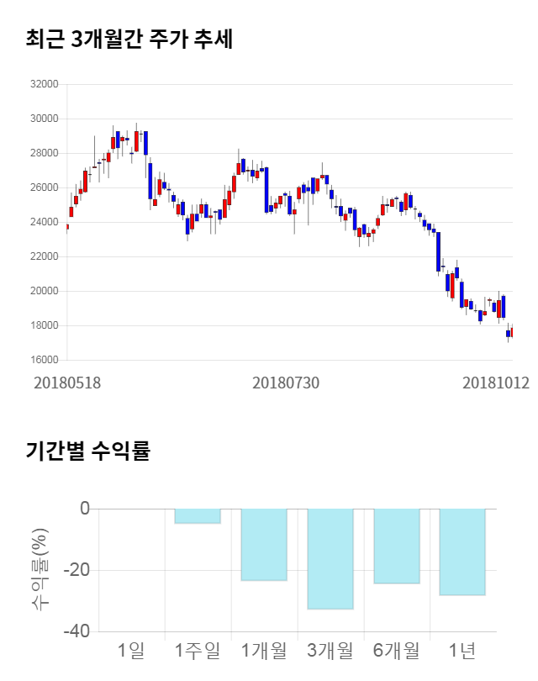
Task: Click the '1년' period axis label
Action: pos(462,650)
